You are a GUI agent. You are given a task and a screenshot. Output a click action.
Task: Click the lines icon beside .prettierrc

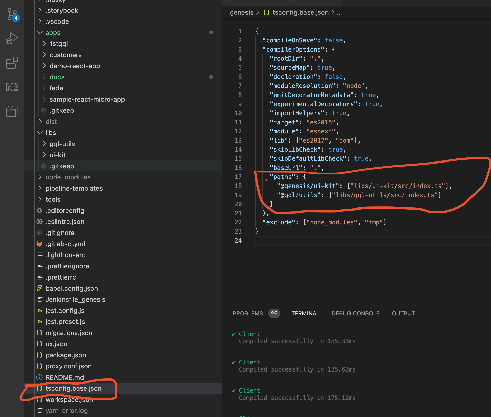(40, 277)
